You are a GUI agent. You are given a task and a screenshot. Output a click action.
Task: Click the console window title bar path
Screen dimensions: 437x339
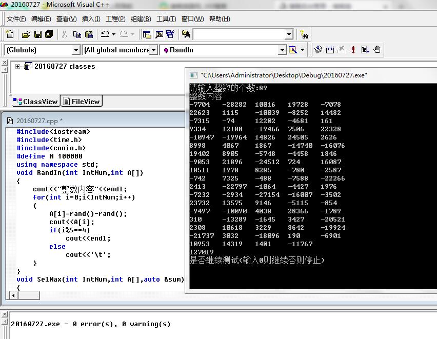(x=284, y=75)
